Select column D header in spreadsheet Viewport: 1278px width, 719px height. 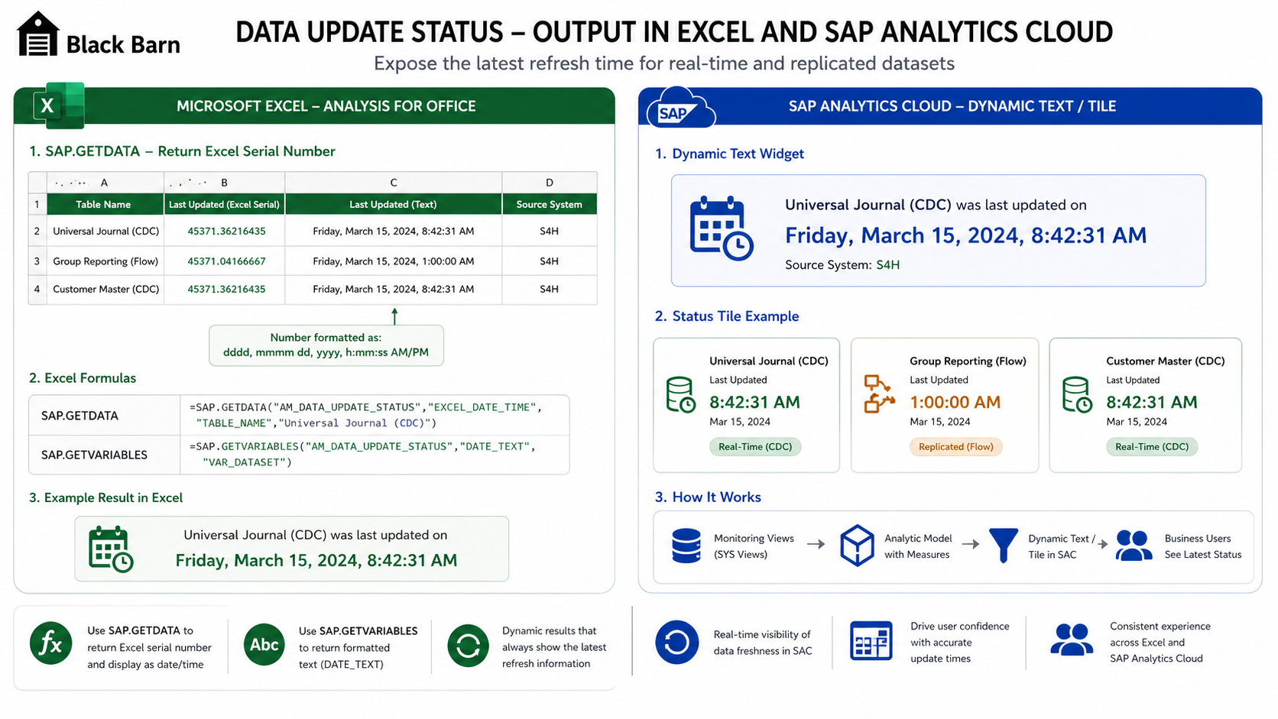[550, 183]
